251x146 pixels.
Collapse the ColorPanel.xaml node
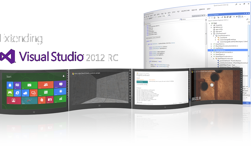click(x=211, y=33)
